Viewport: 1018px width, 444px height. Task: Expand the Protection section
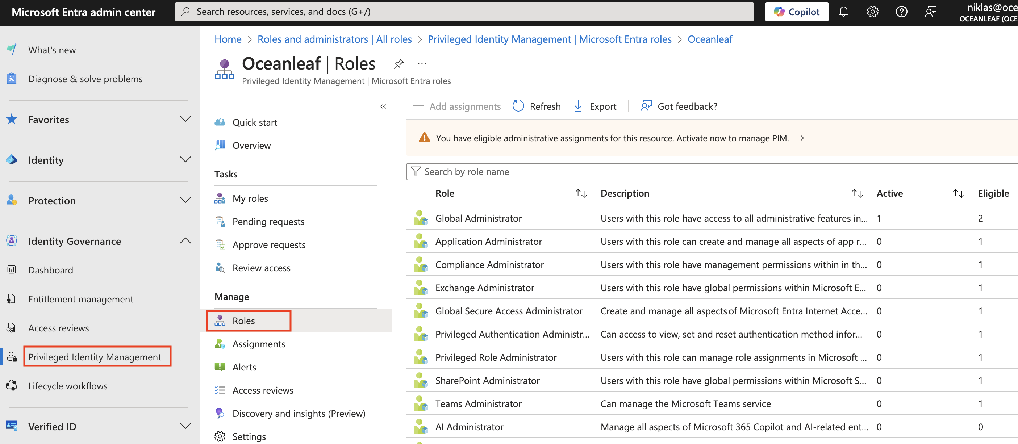pos(185,200)
